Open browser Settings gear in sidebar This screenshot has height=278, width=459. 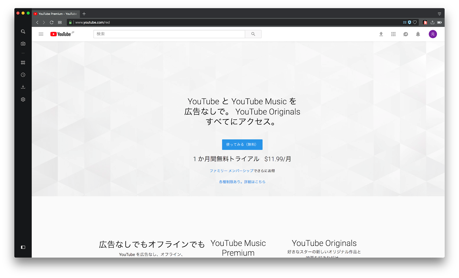(x=23, y=99)
